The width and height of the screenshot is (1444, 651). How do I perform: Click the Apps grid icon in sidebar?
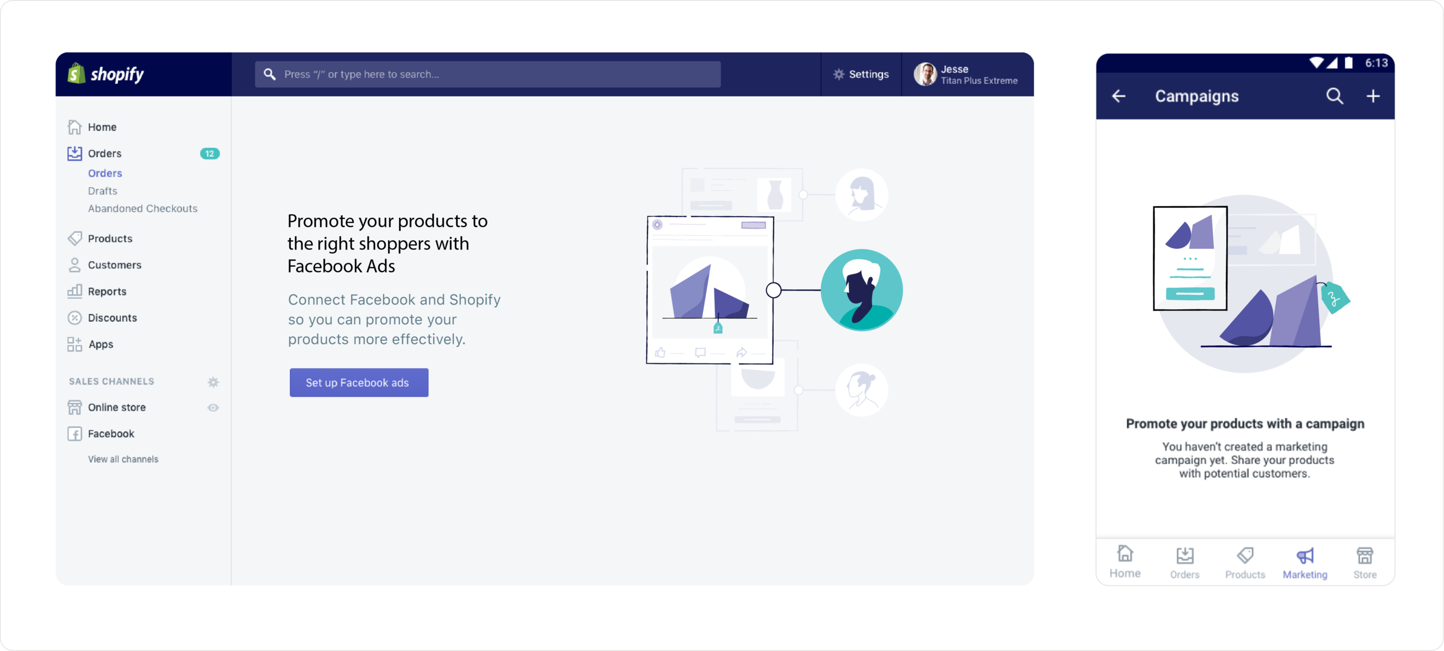[75, 344]
